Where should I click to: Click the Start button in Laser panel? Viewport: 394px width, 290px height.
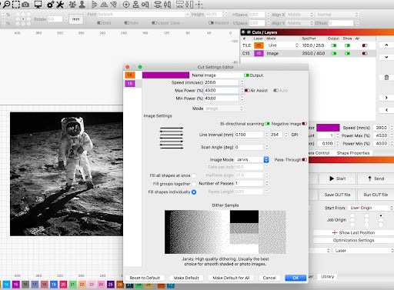337,178
